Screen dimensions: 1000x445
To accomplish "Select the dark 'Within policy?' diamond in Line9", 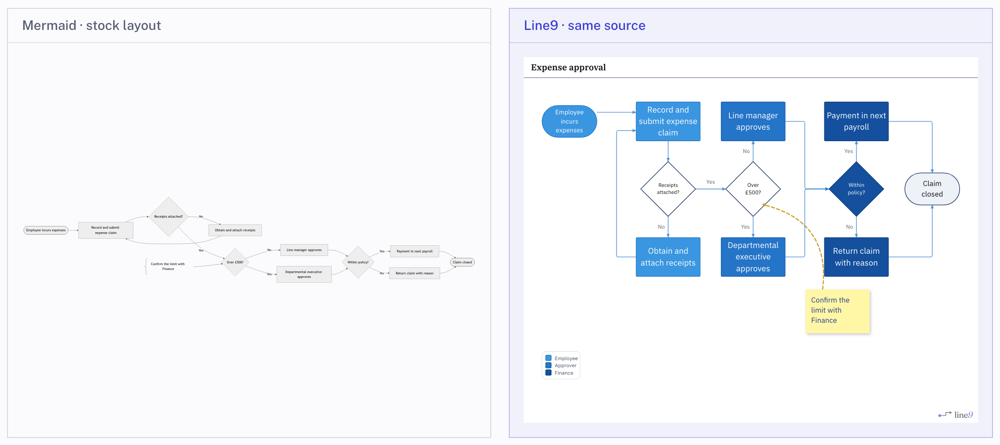I will point(856,189).
